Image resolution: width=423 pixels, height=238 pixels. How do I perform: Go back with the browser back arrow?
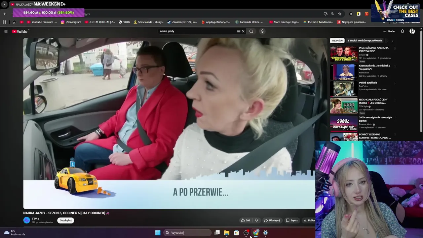pyautogui.click(x=5, y=14)
